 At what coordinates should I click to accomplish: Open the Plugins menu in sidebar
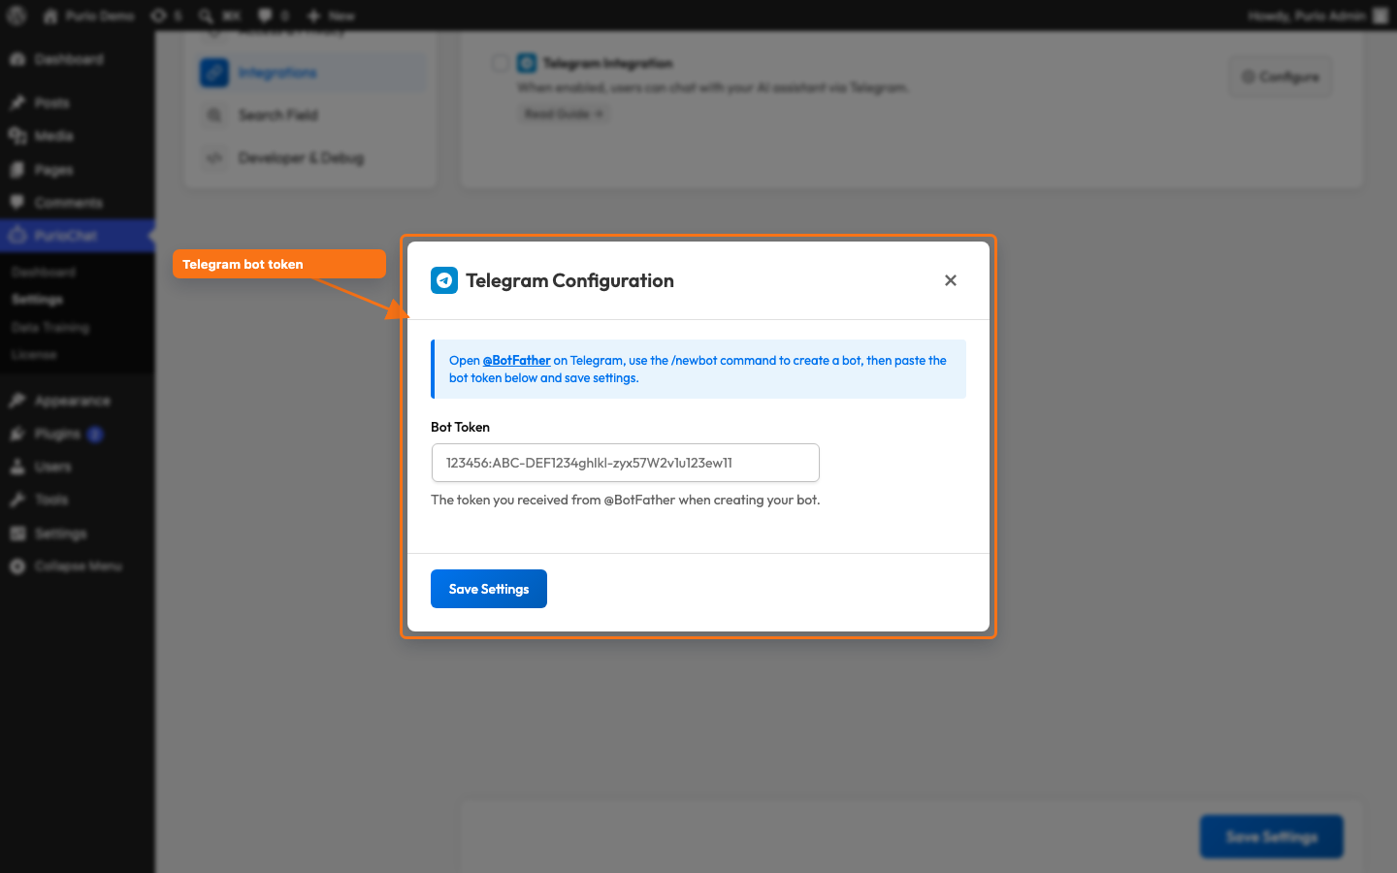click(x=77, y=434)
